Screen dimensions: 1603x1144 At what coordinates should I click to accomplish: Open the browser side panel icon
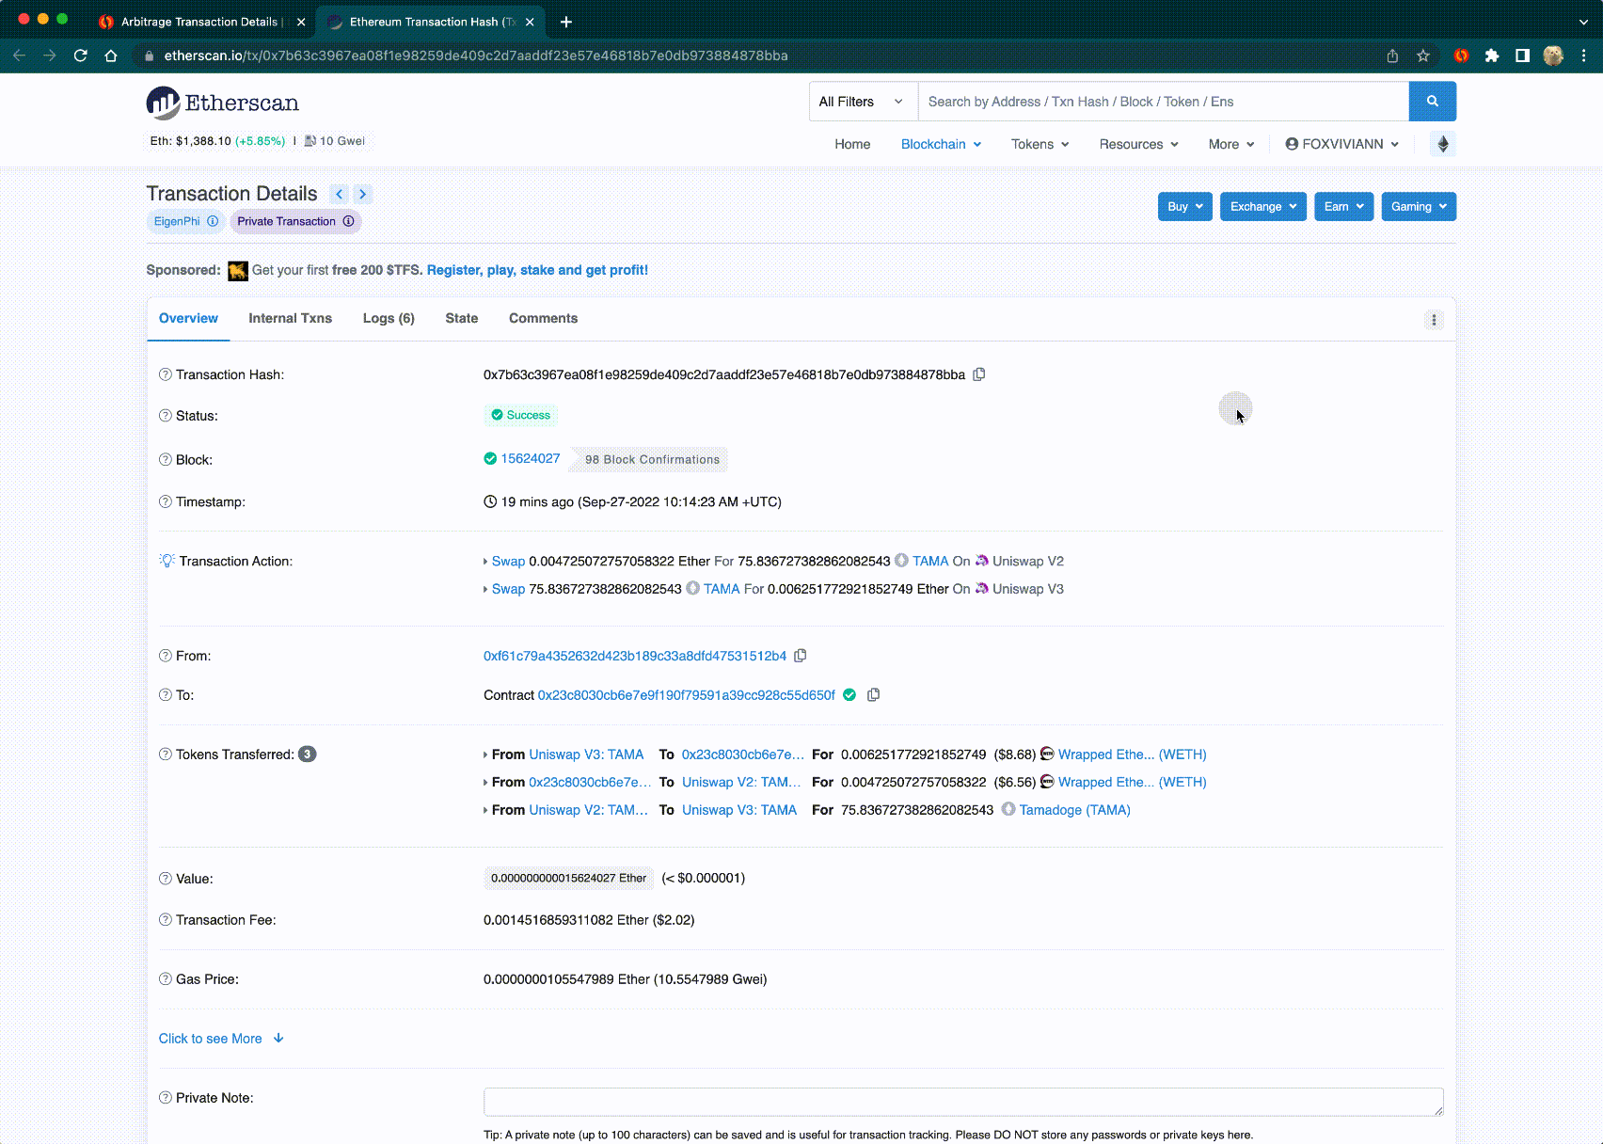[1522, 56]
